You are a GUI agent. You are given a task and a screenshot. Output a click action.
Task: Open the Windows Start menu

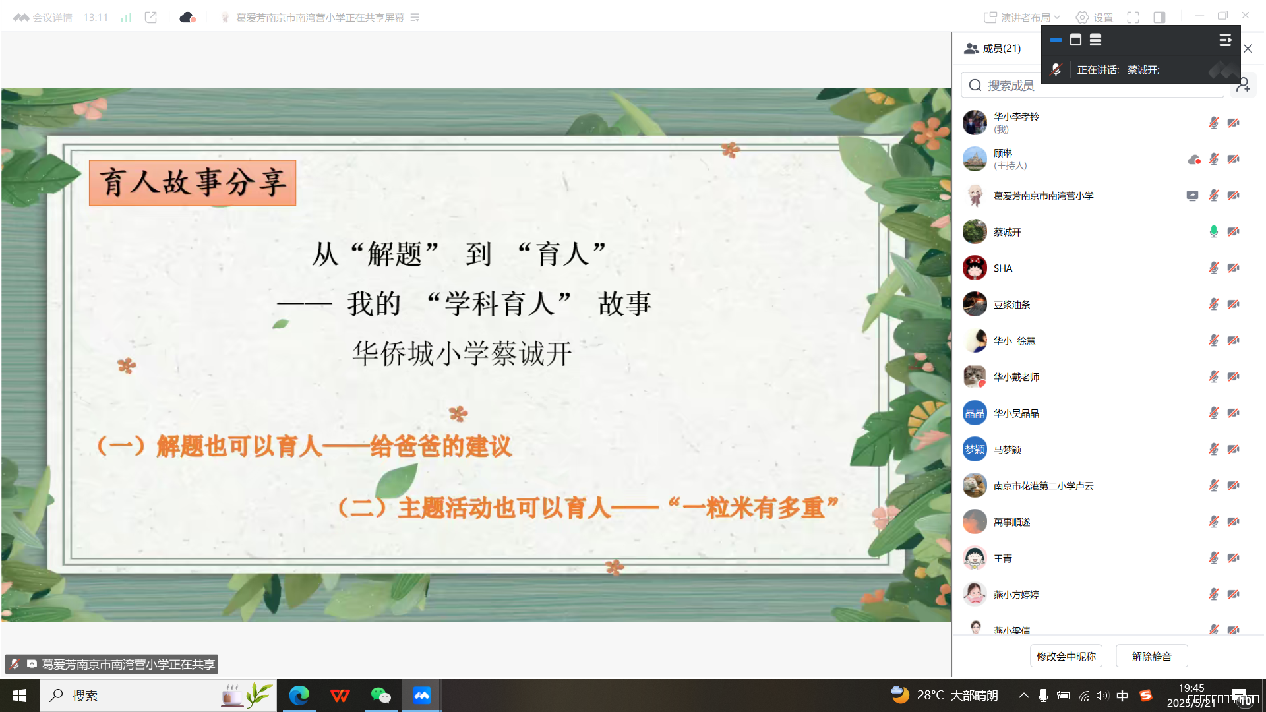(x=20, y=696)
